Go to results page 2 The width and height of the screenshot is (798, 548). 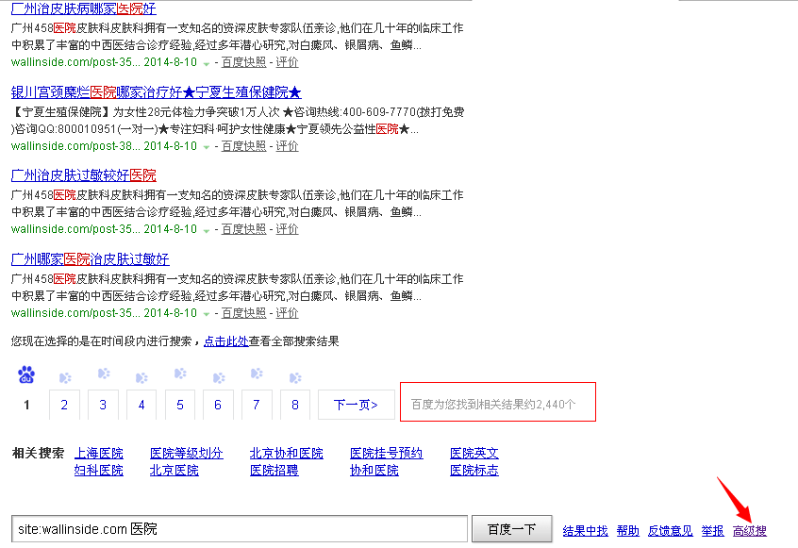(x=64, y=404)
